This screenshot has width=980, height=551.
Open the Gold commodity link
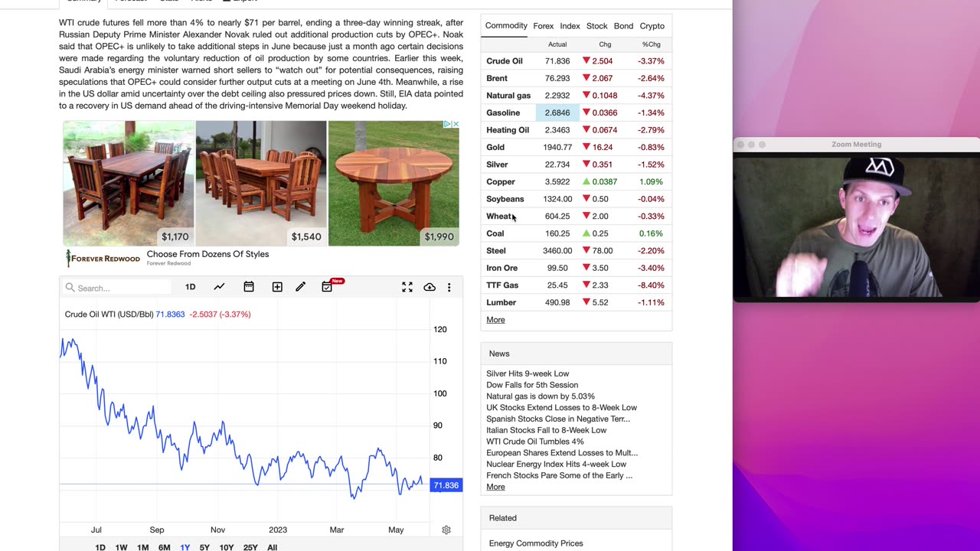(495, 147)
